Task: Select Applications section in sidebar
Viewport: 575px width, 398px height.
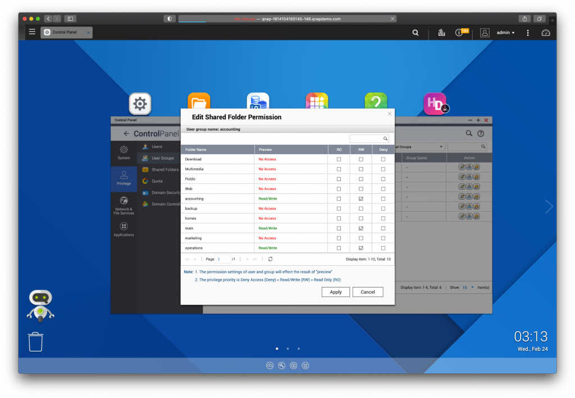Action: click(124, 230)
